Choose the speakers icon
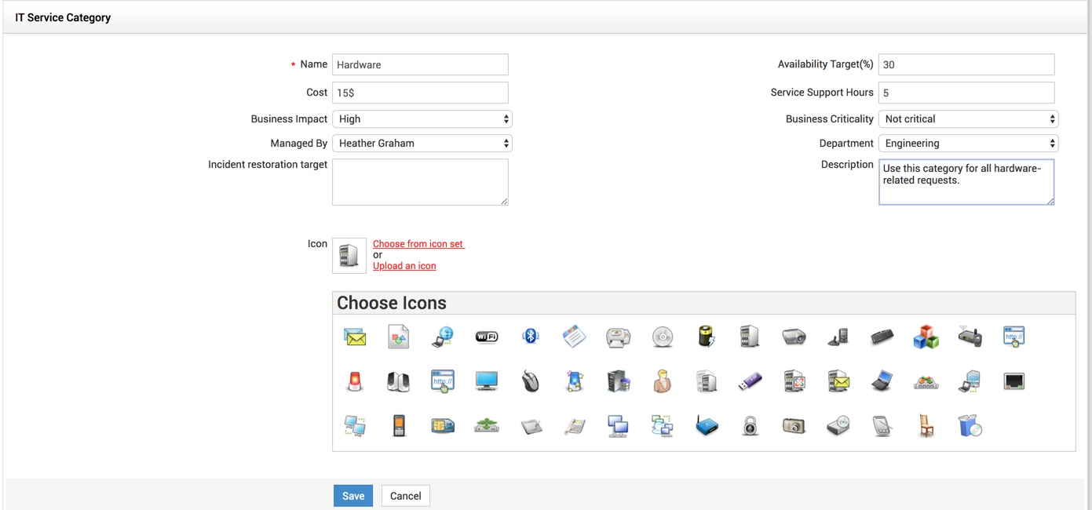This screenshot has width=1092, height=510. point(399,381)
